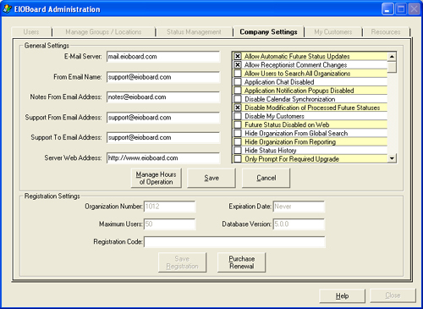Toggle Disable Modification of Processed Future Statuses
The width and height of the screenshot is (423, 309).
pyautogui.click(x=238, y=108)
